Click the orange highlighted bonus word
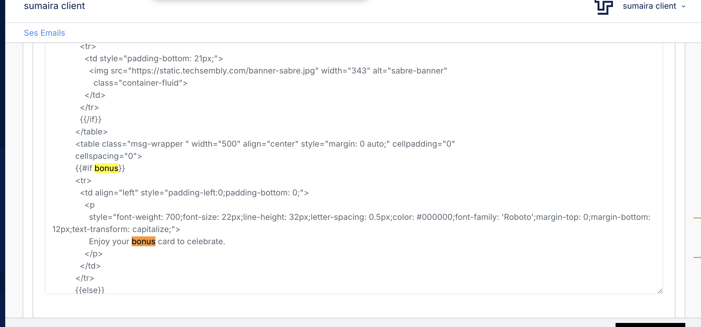 coord(144,241)
